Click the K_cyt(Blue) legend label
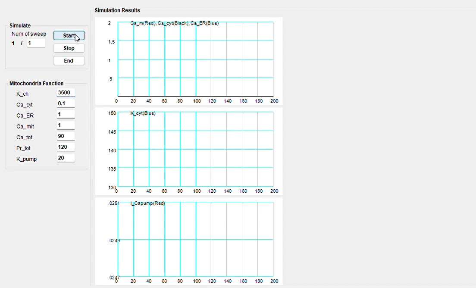This screenshot has width=476, height=288. point(143,113)
